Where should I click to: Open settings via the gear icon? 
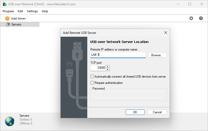191,18
